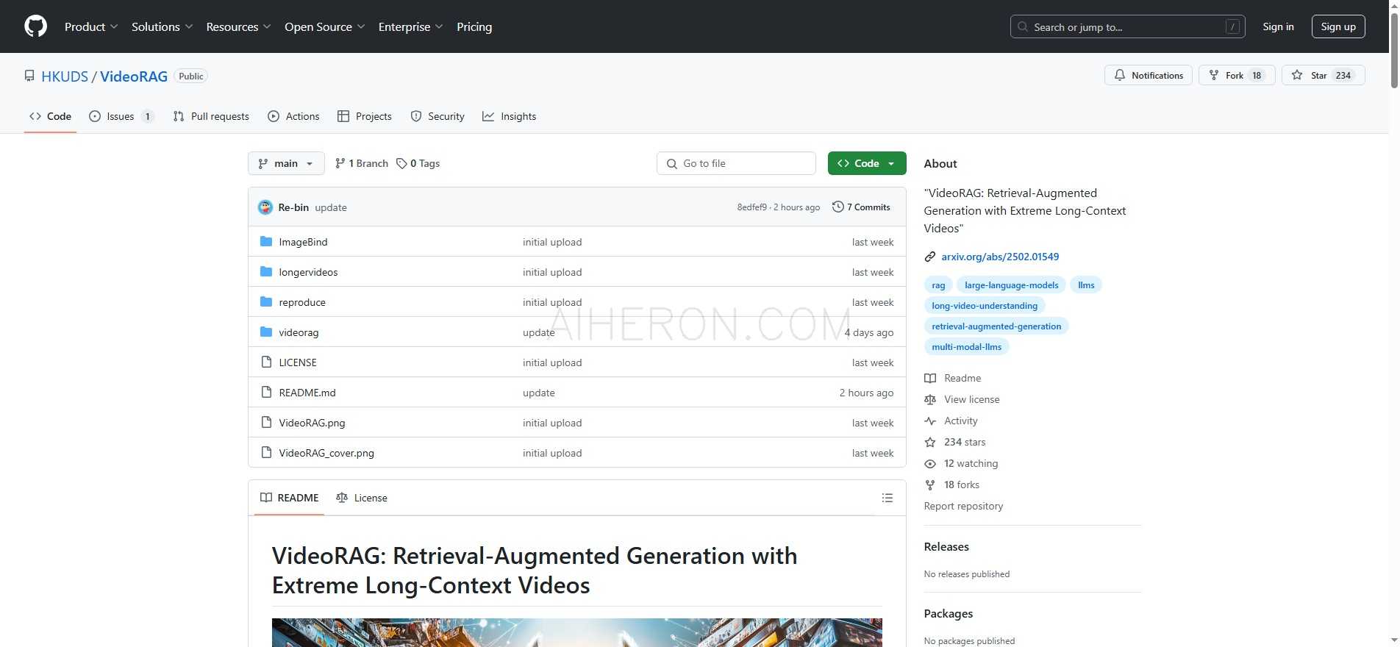Viewport: 1400px width, 647px height.
Task: Click the tag icon next to 0 Tags
Action: tap(401, 163)
